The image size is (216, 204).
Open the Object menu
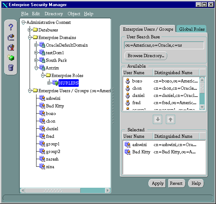coord(74,14)
